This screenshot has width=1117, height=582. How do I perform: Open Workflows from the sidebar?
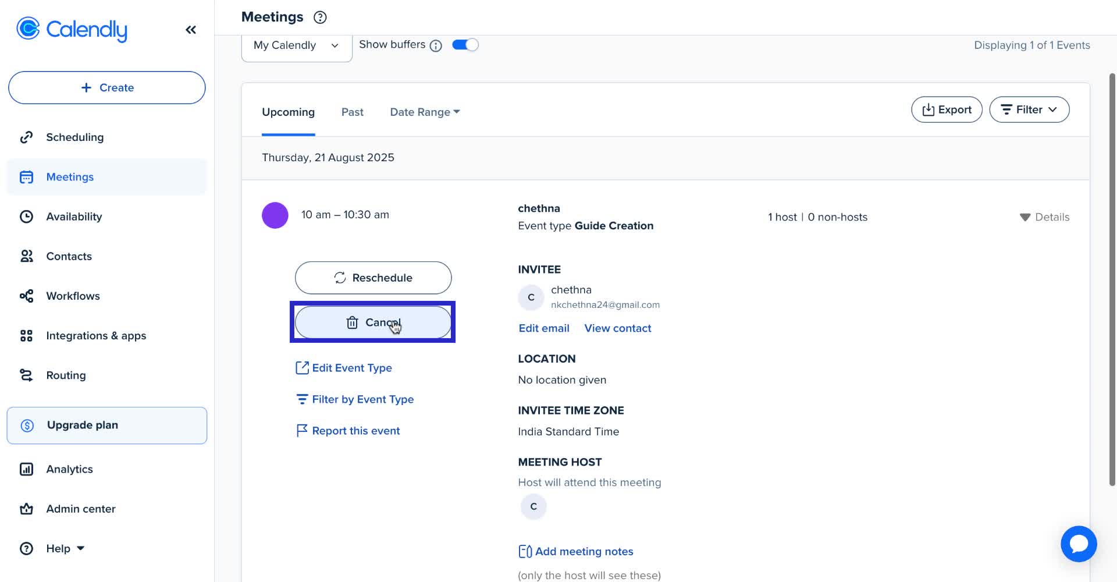[73, 296]
